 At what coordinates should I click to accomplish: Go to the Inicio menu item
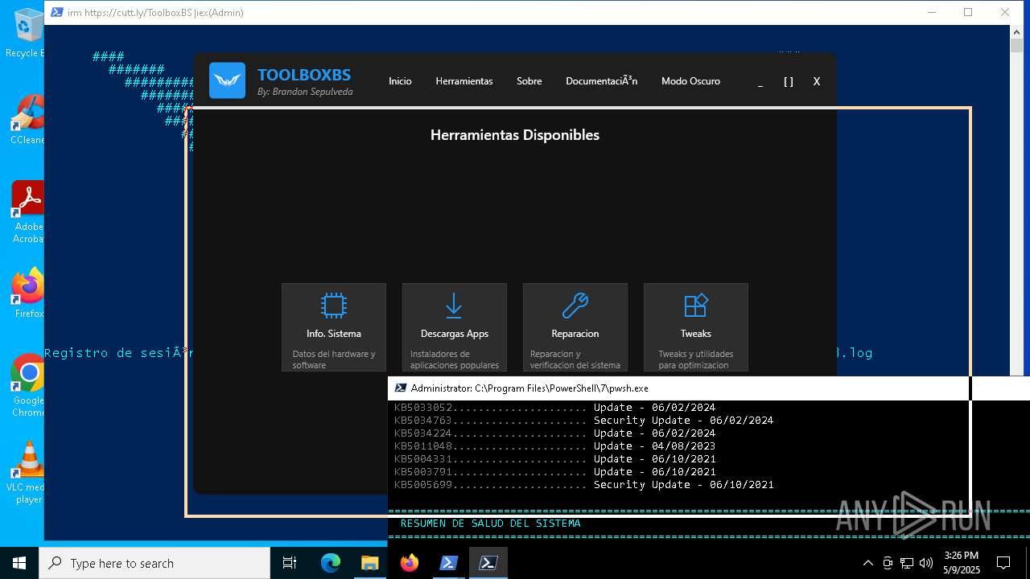point(400,81)
